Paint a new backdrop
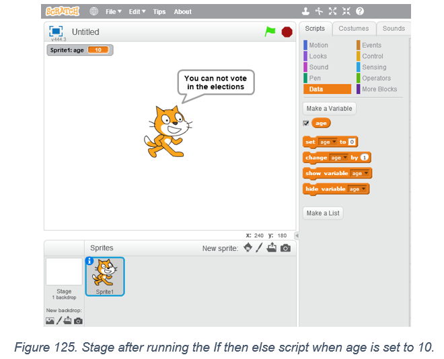The image size is (444, 359). pyautogui.click(x=59, y=321)
